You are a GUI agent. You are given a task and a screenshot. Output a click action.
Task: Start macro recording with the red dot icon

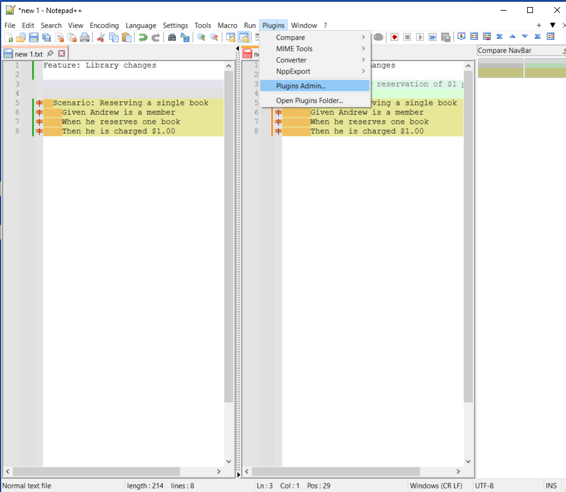coord(394,37)
